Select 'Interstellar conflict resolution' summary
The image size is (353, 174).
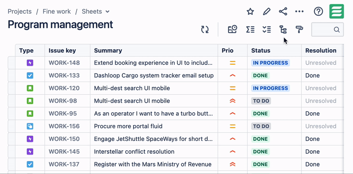pos(134,152)
